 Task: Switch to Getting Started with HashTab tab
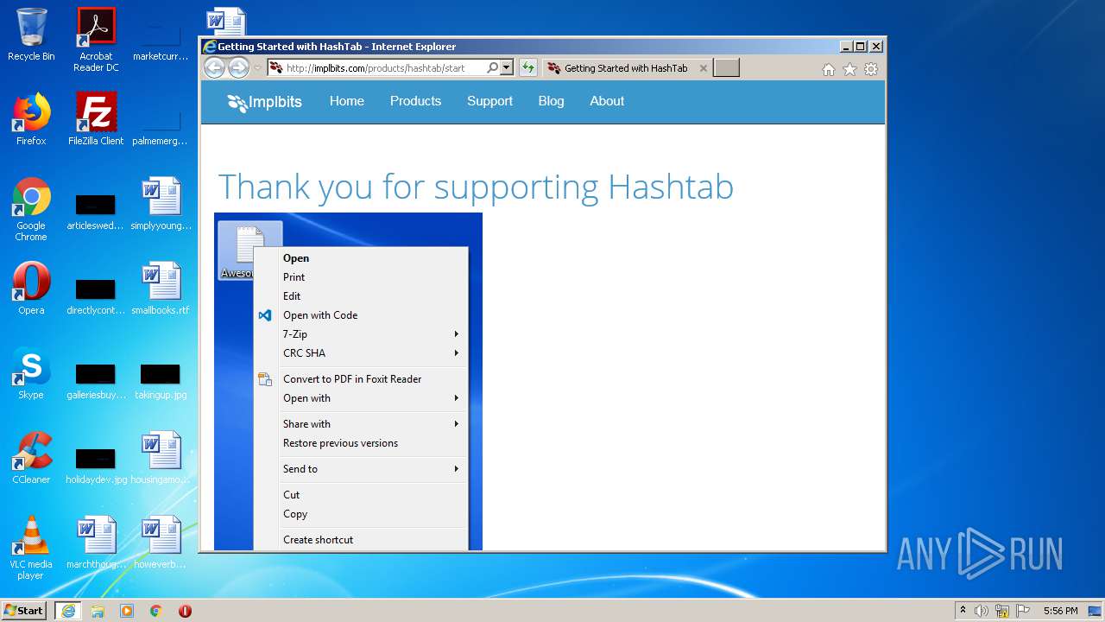click(x=626, y=68)
